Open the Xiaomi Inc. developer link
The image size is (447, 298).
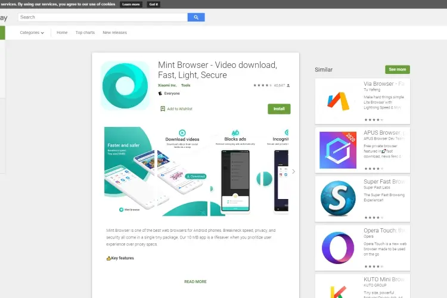tap(167, 85)
